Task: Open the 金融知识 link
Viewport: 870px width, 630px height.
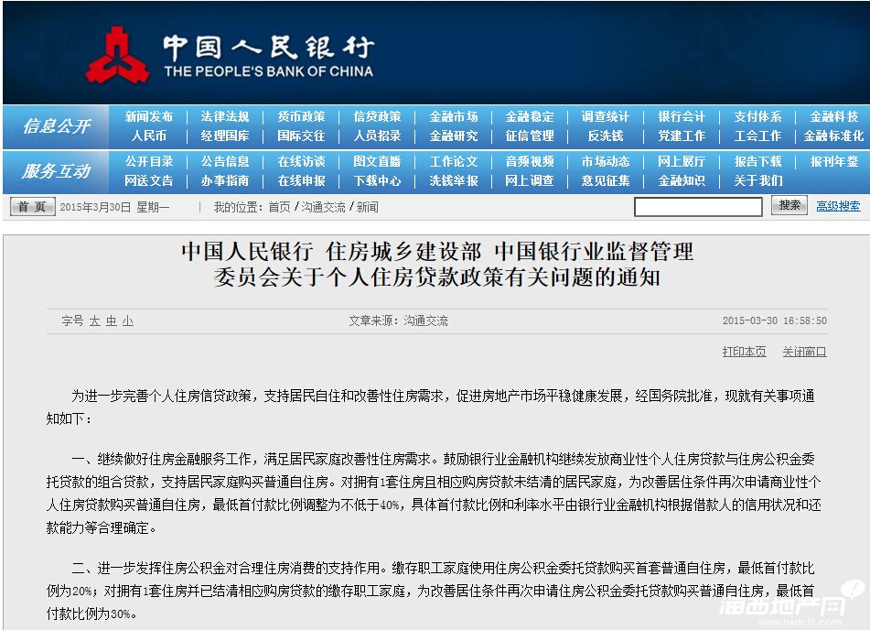Action: coord(682,181)
